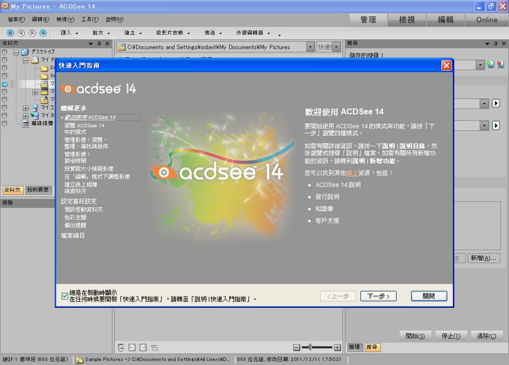This screenshot has height=365, width=509.
Task: Close the 快速入門指南 dialog with the X
Action: (446, 66)
